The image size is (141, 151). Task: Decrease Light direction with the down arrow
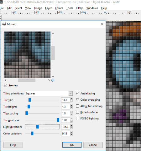tap(71, 128)
